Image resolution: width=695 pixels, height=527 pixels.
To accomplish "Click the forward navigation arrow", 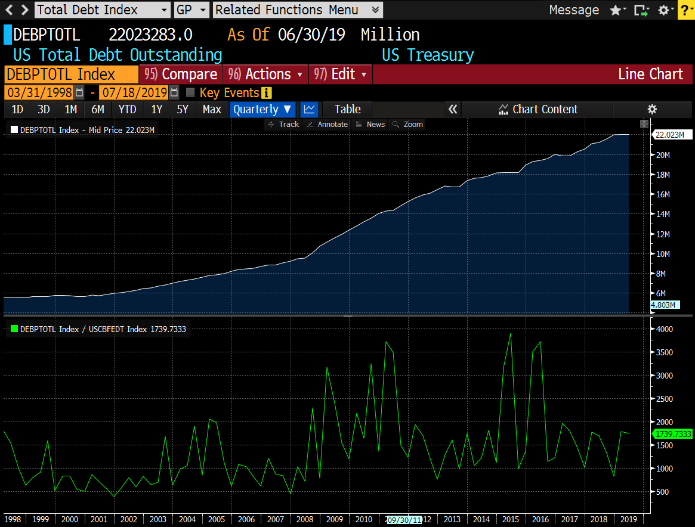I will [24, 10].
